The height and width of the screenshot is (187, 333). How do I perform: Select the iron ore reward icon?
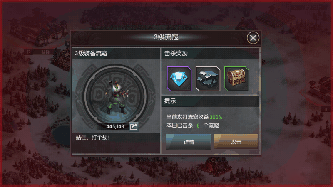tap(208, 79)
